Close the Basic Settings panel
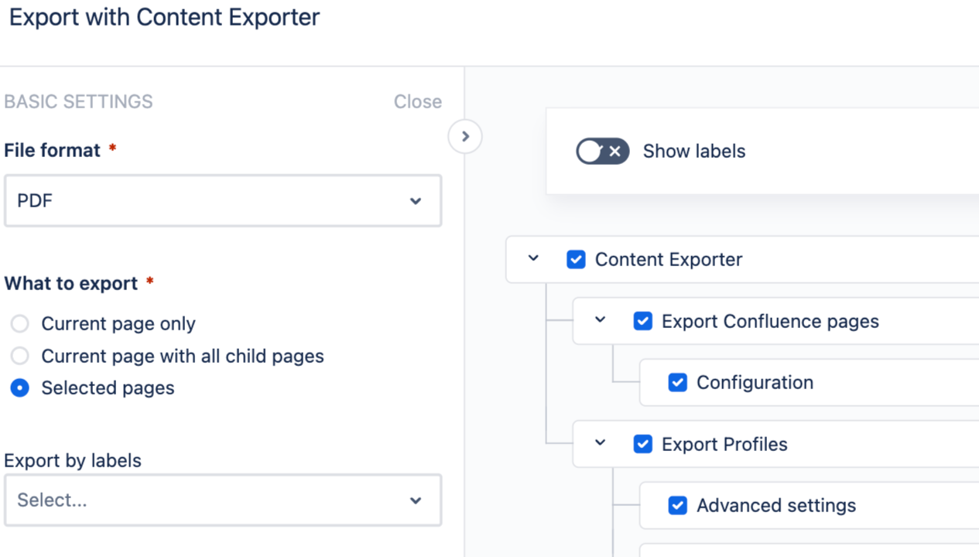979x557 pixels. point(417,102)
